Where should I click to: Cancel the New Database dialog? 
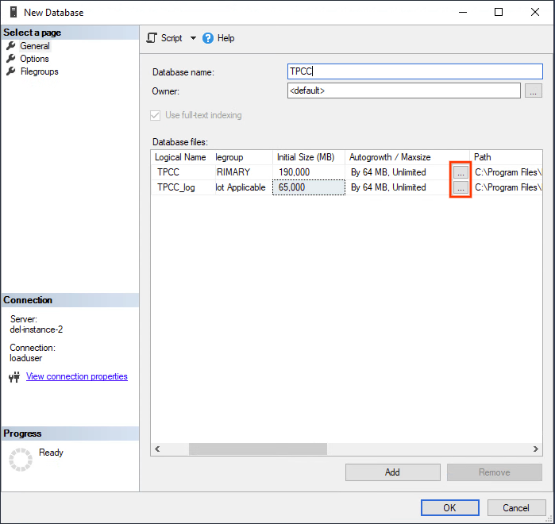pos(515,507)
